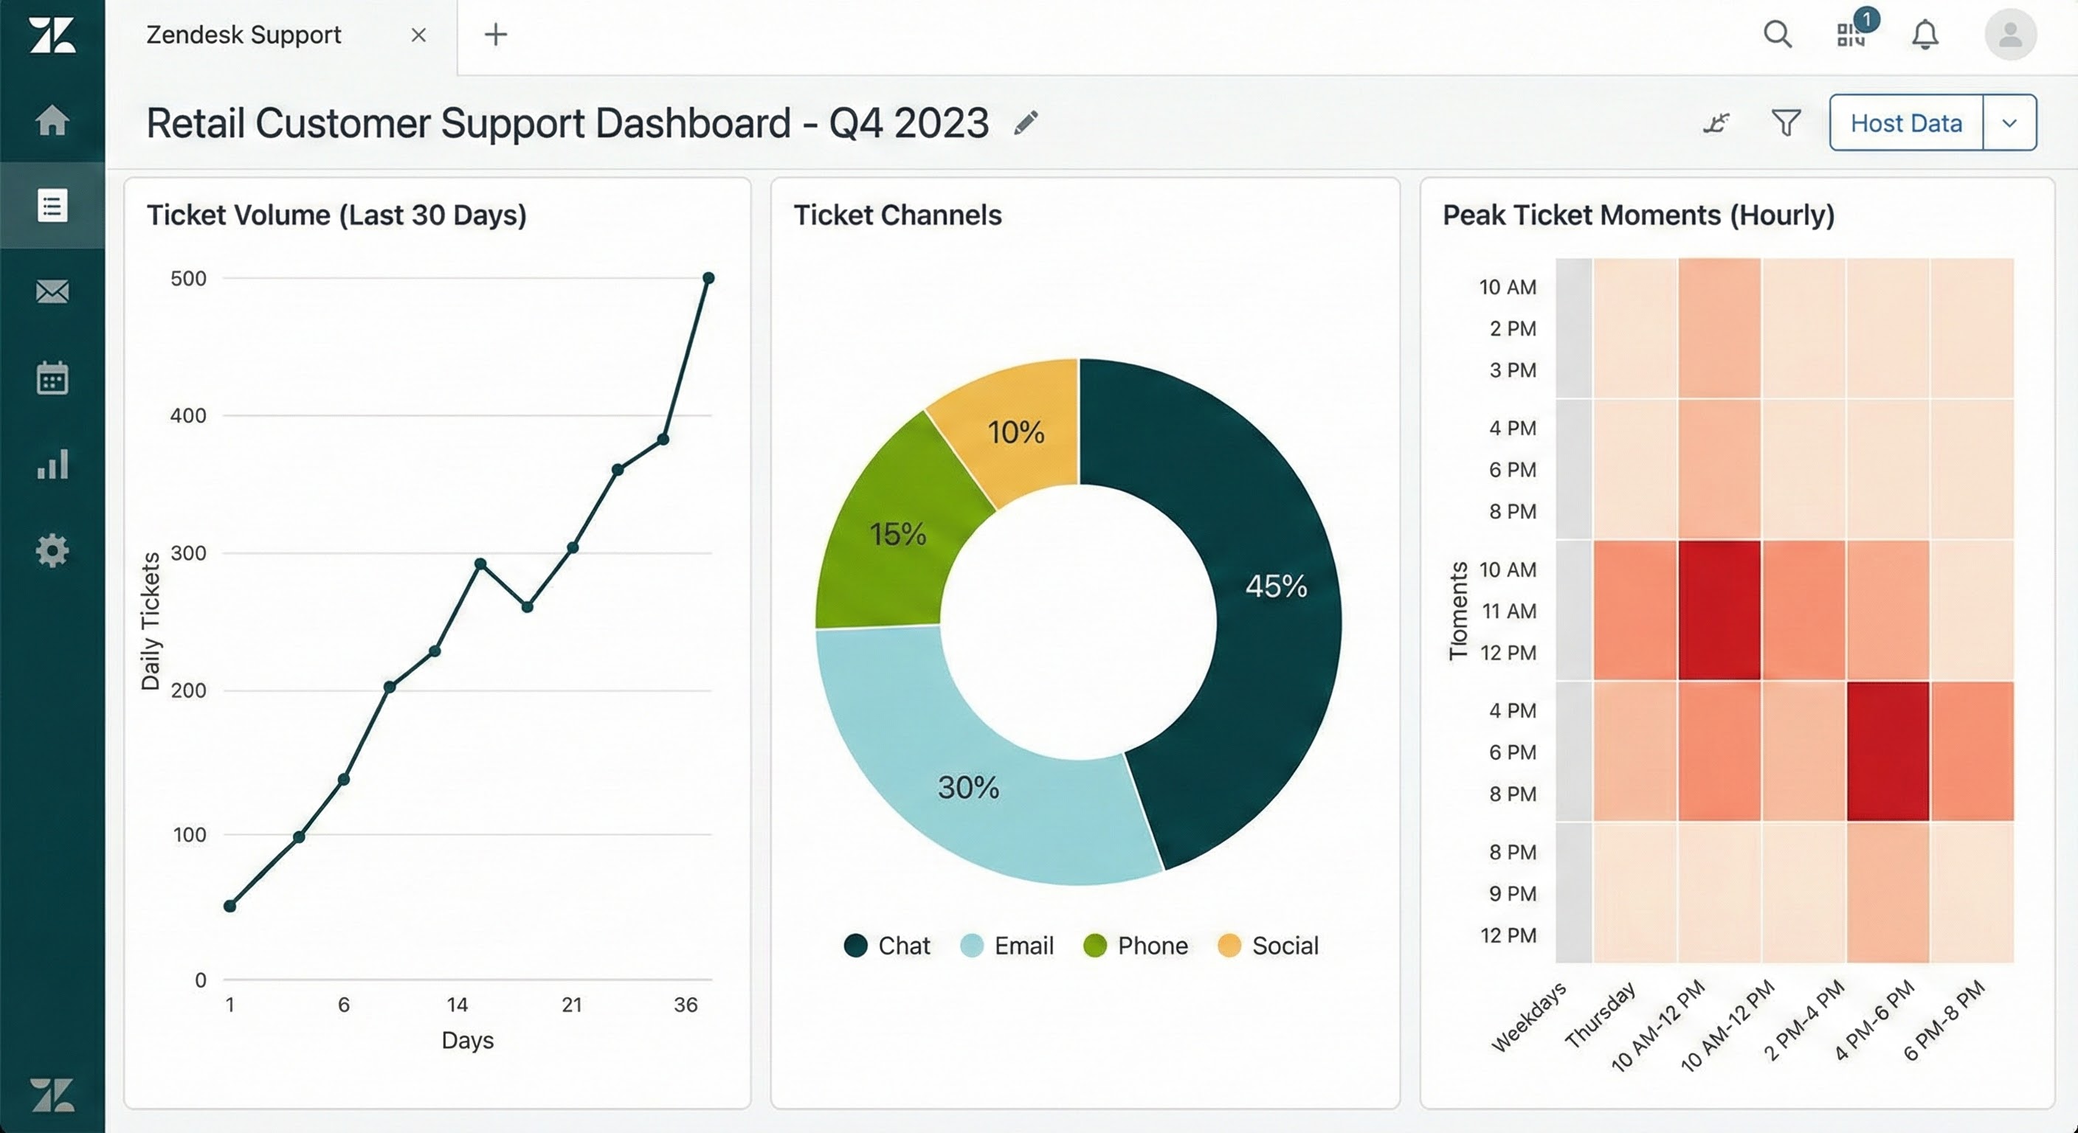Open the notifications bell
The width and height of the screenshot is (2078, 1133).
[1925, 35]
